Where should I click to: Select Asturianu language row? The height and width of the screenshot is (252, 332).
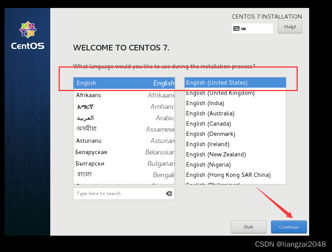[124, 141]
